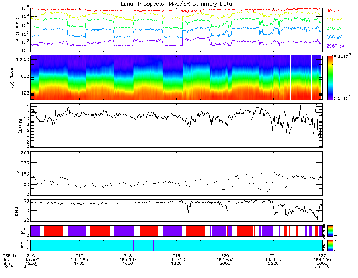Click the GSE Lon value '219'
The height and width of the screenshot is (278, 358).
(x=176, y=256)
